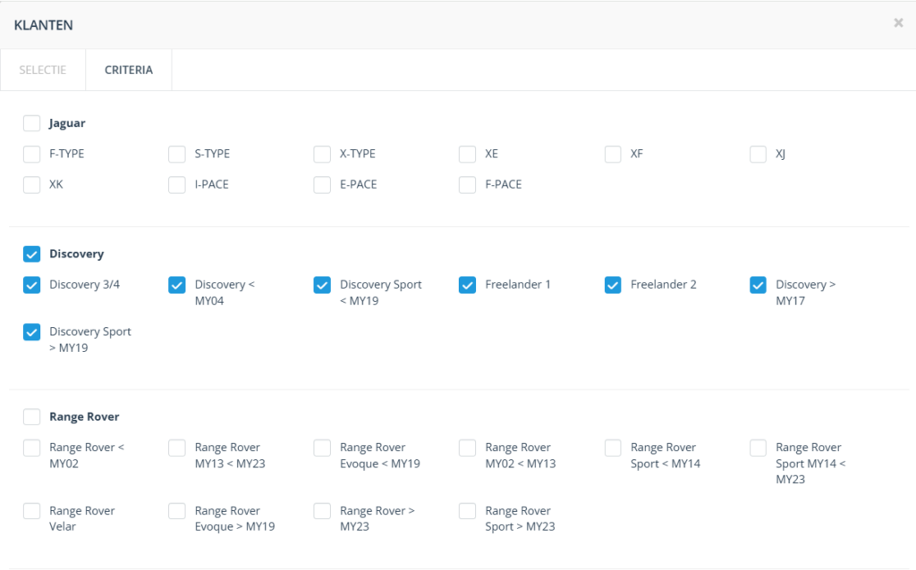Viewport: 916px width, 570px height.
Task: Select the XE checkbox
Action: pyautogui.click(x=467, y=154)
